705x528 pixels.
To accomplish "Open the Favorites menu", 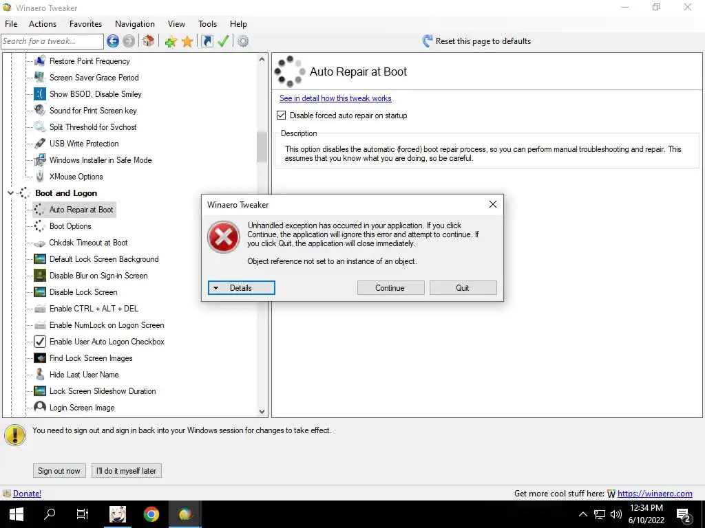I will 85,24.
